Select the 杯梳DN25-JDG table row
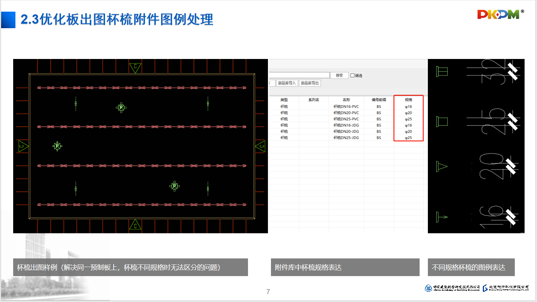 pyautogui.click(x=346, y=138)
